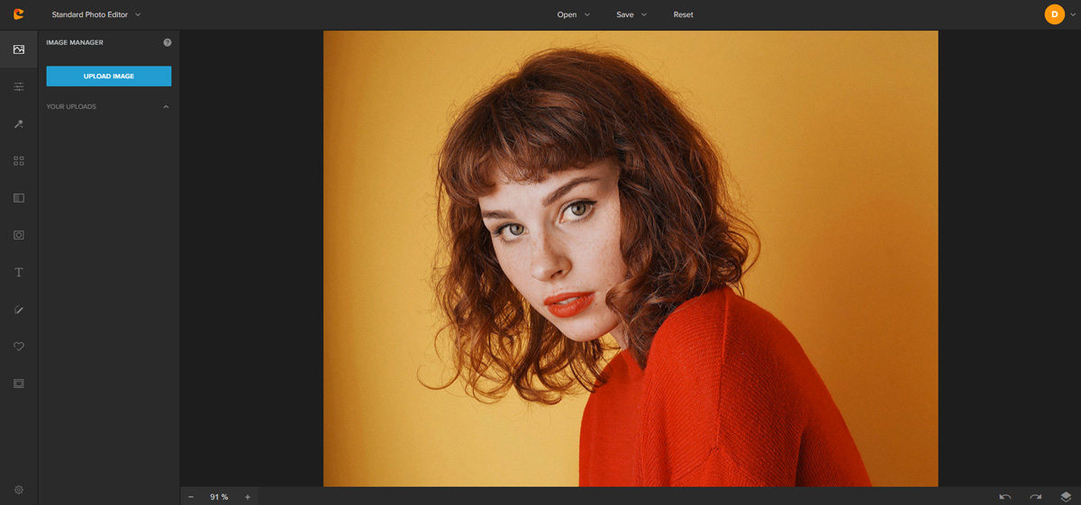Open the four-squares grid panel icon
This screenshot has height=505, width=1081.
[x=18, y=161]
